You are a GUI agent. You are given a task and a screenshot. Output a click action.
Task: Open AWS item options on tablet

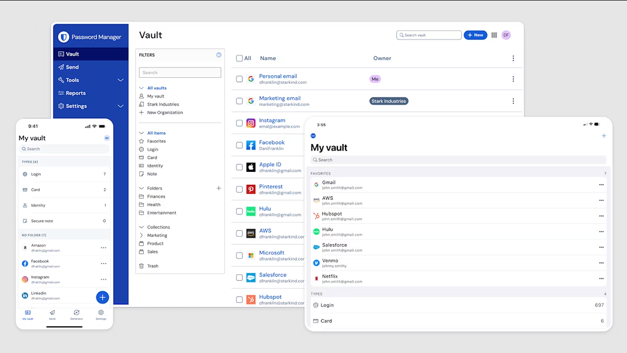click(601, 201)
